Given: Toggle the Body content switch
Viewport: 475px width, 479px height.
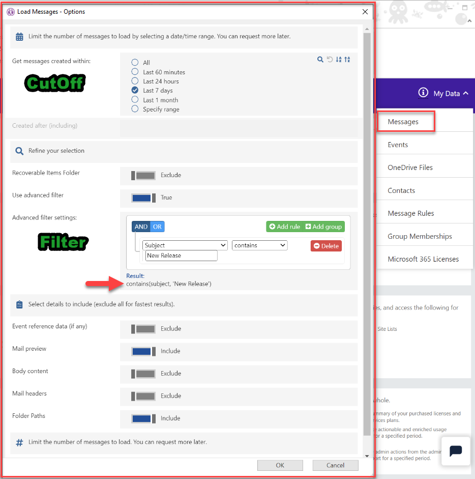Looking at the screenshot, I should pos(143,374).
